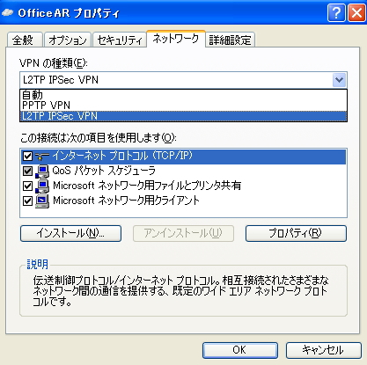Select Microsoft ネットワーク用ファイルとプリンタ共有 row
The width and height of the screenshot is (367, 365).
(x=184, y=186)
